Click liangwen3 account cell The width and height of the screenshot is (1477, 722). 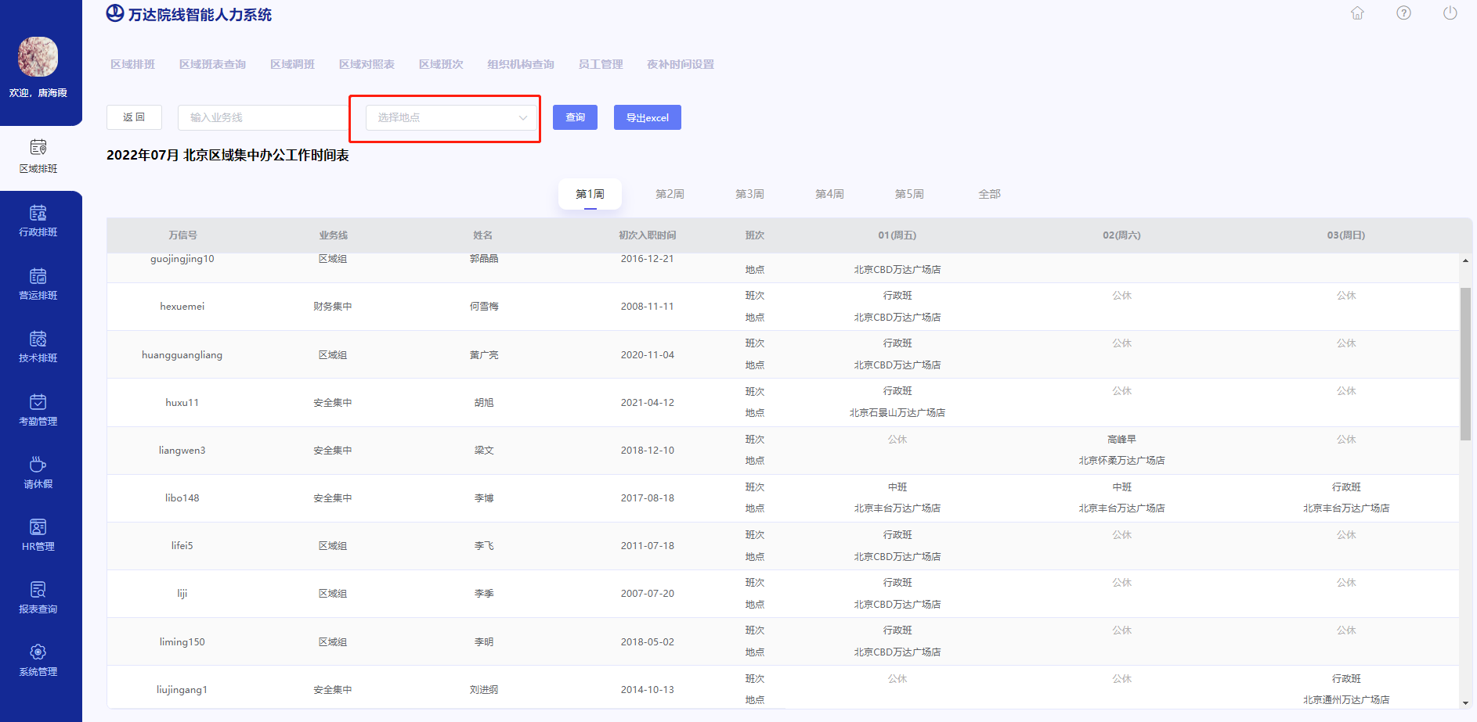182,451
